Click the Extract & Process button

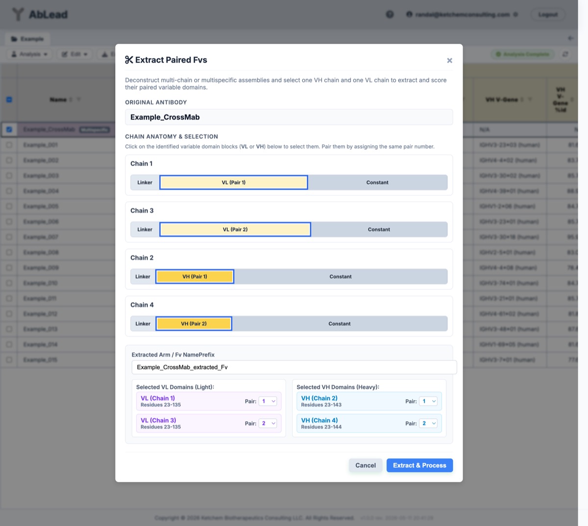pos(419,465)
